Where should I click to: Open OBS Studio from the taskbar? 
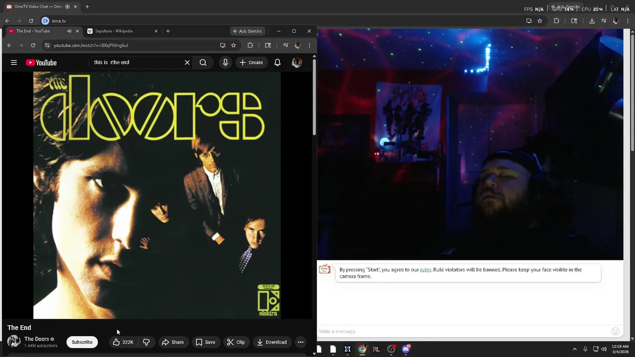391,349
